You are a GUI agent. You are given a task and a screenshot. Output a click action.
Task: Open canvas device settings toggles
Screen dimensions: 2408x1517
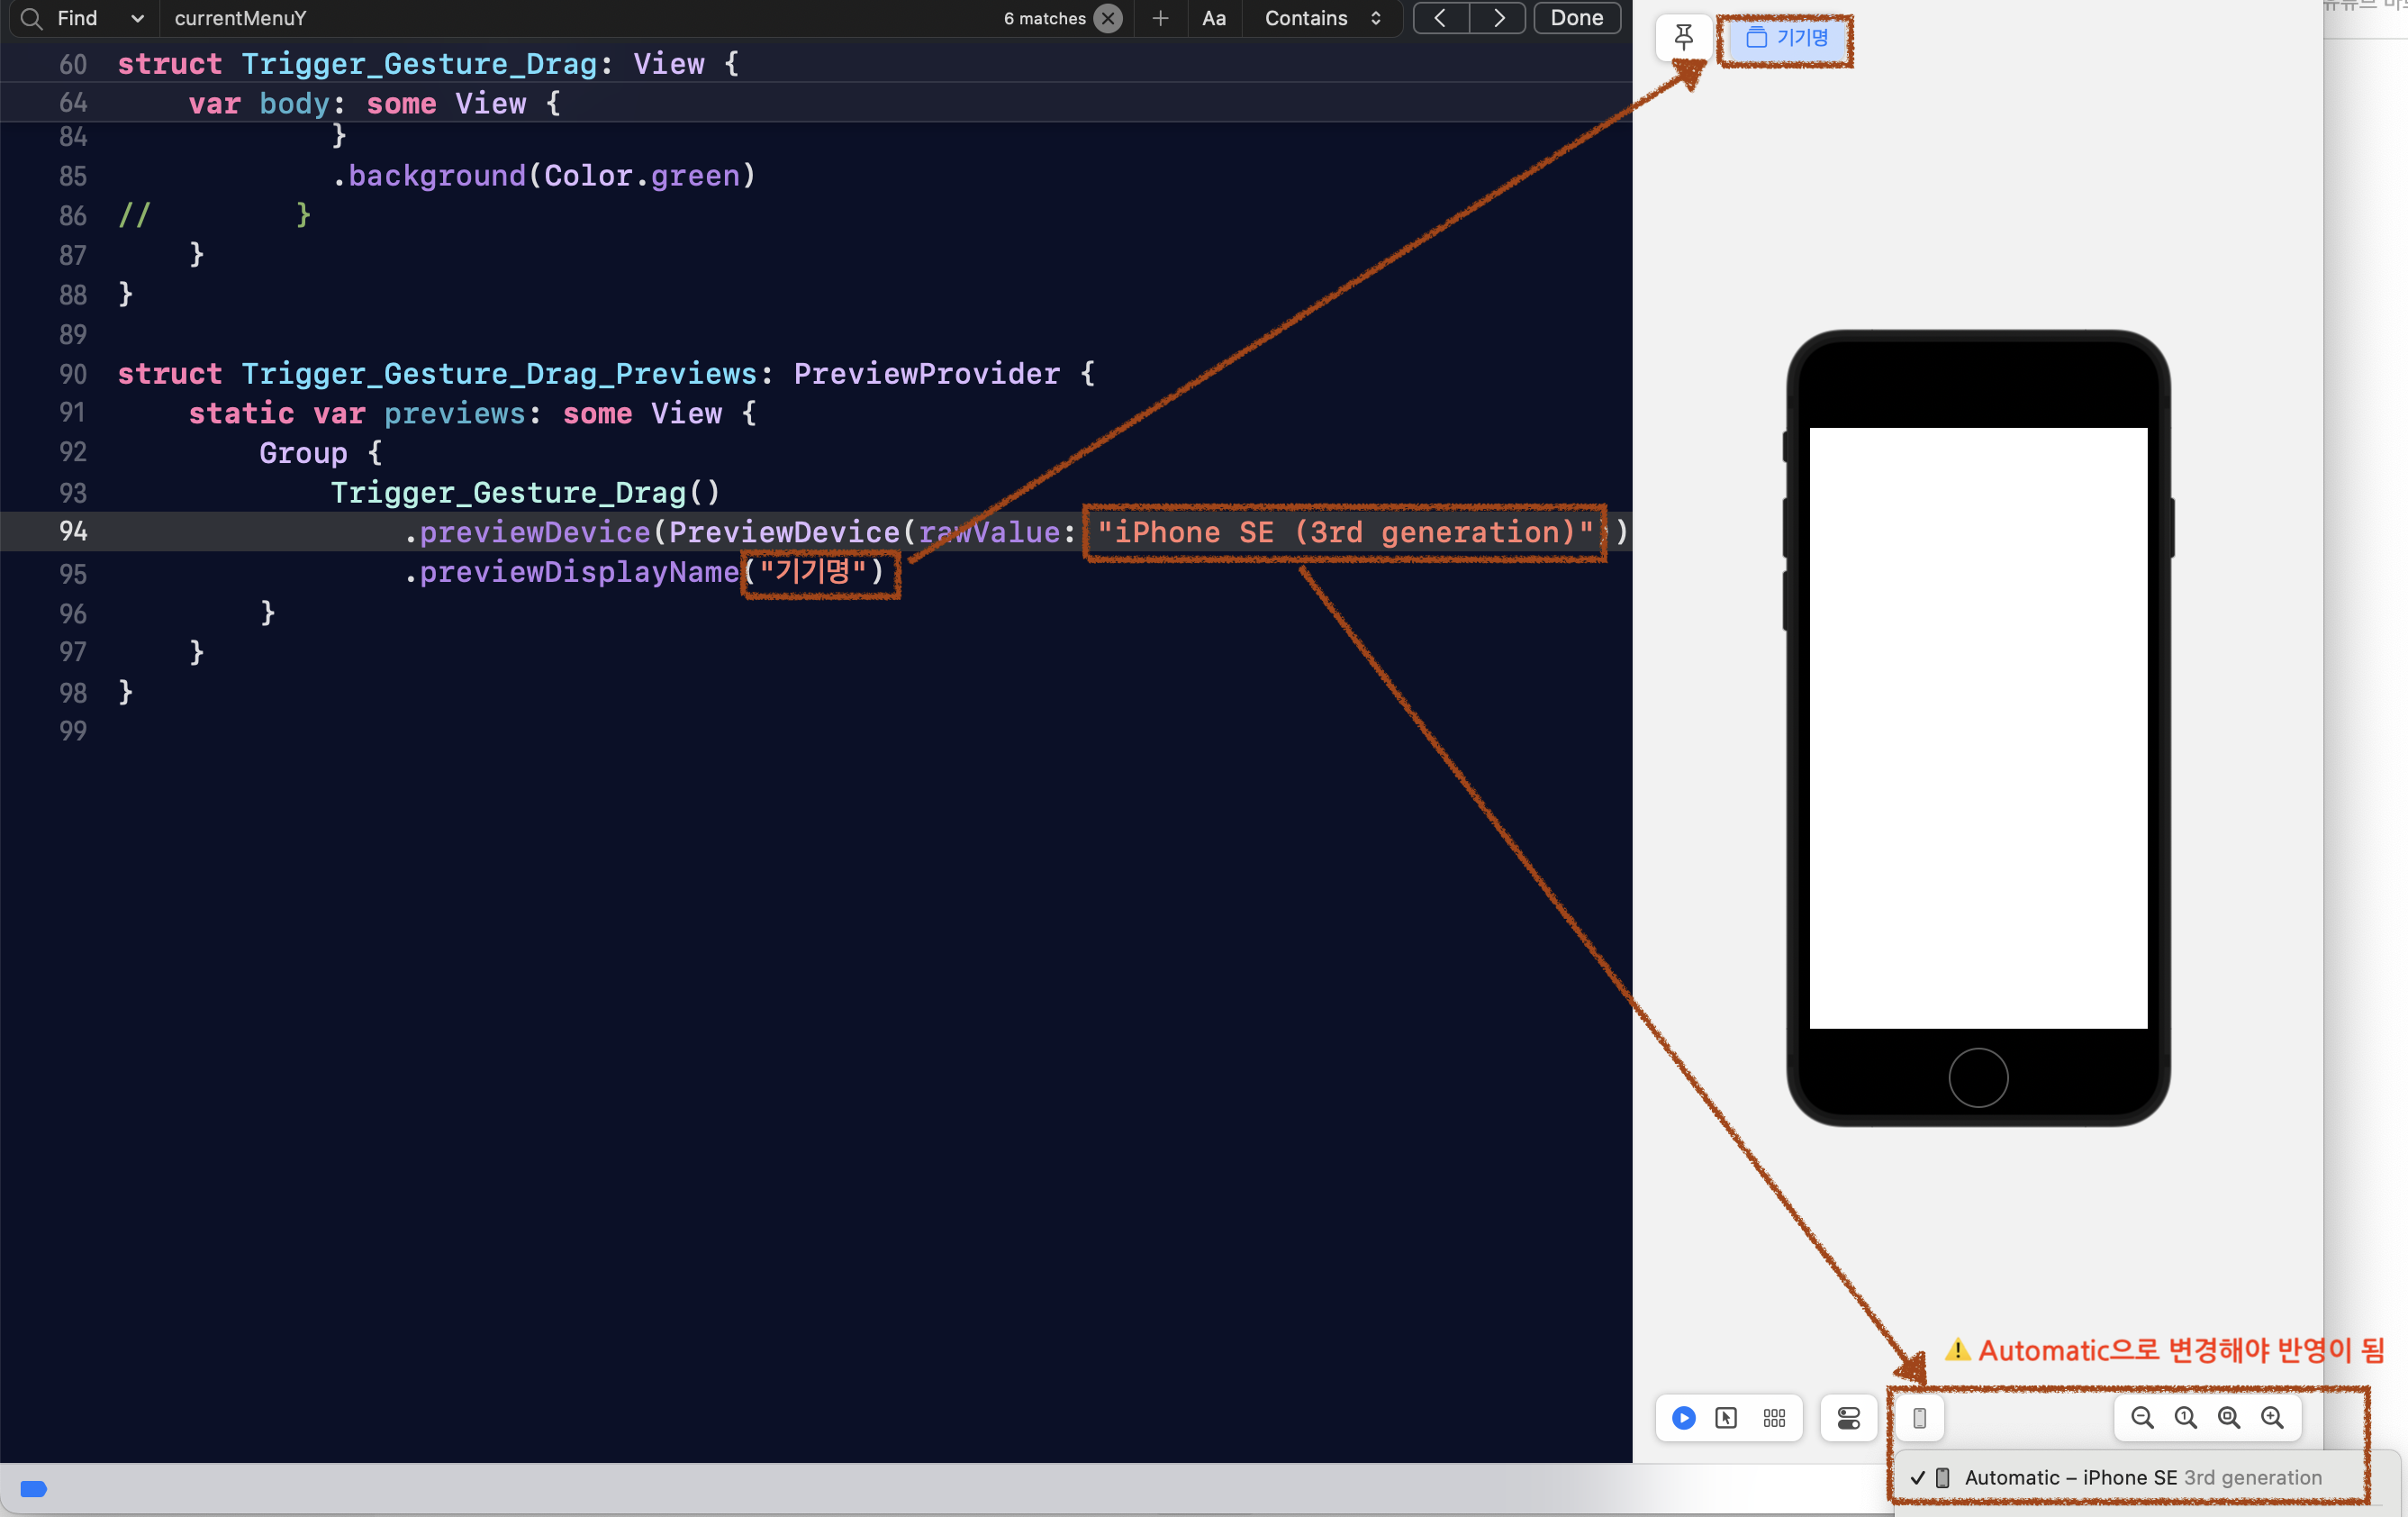(1848, 1418)
